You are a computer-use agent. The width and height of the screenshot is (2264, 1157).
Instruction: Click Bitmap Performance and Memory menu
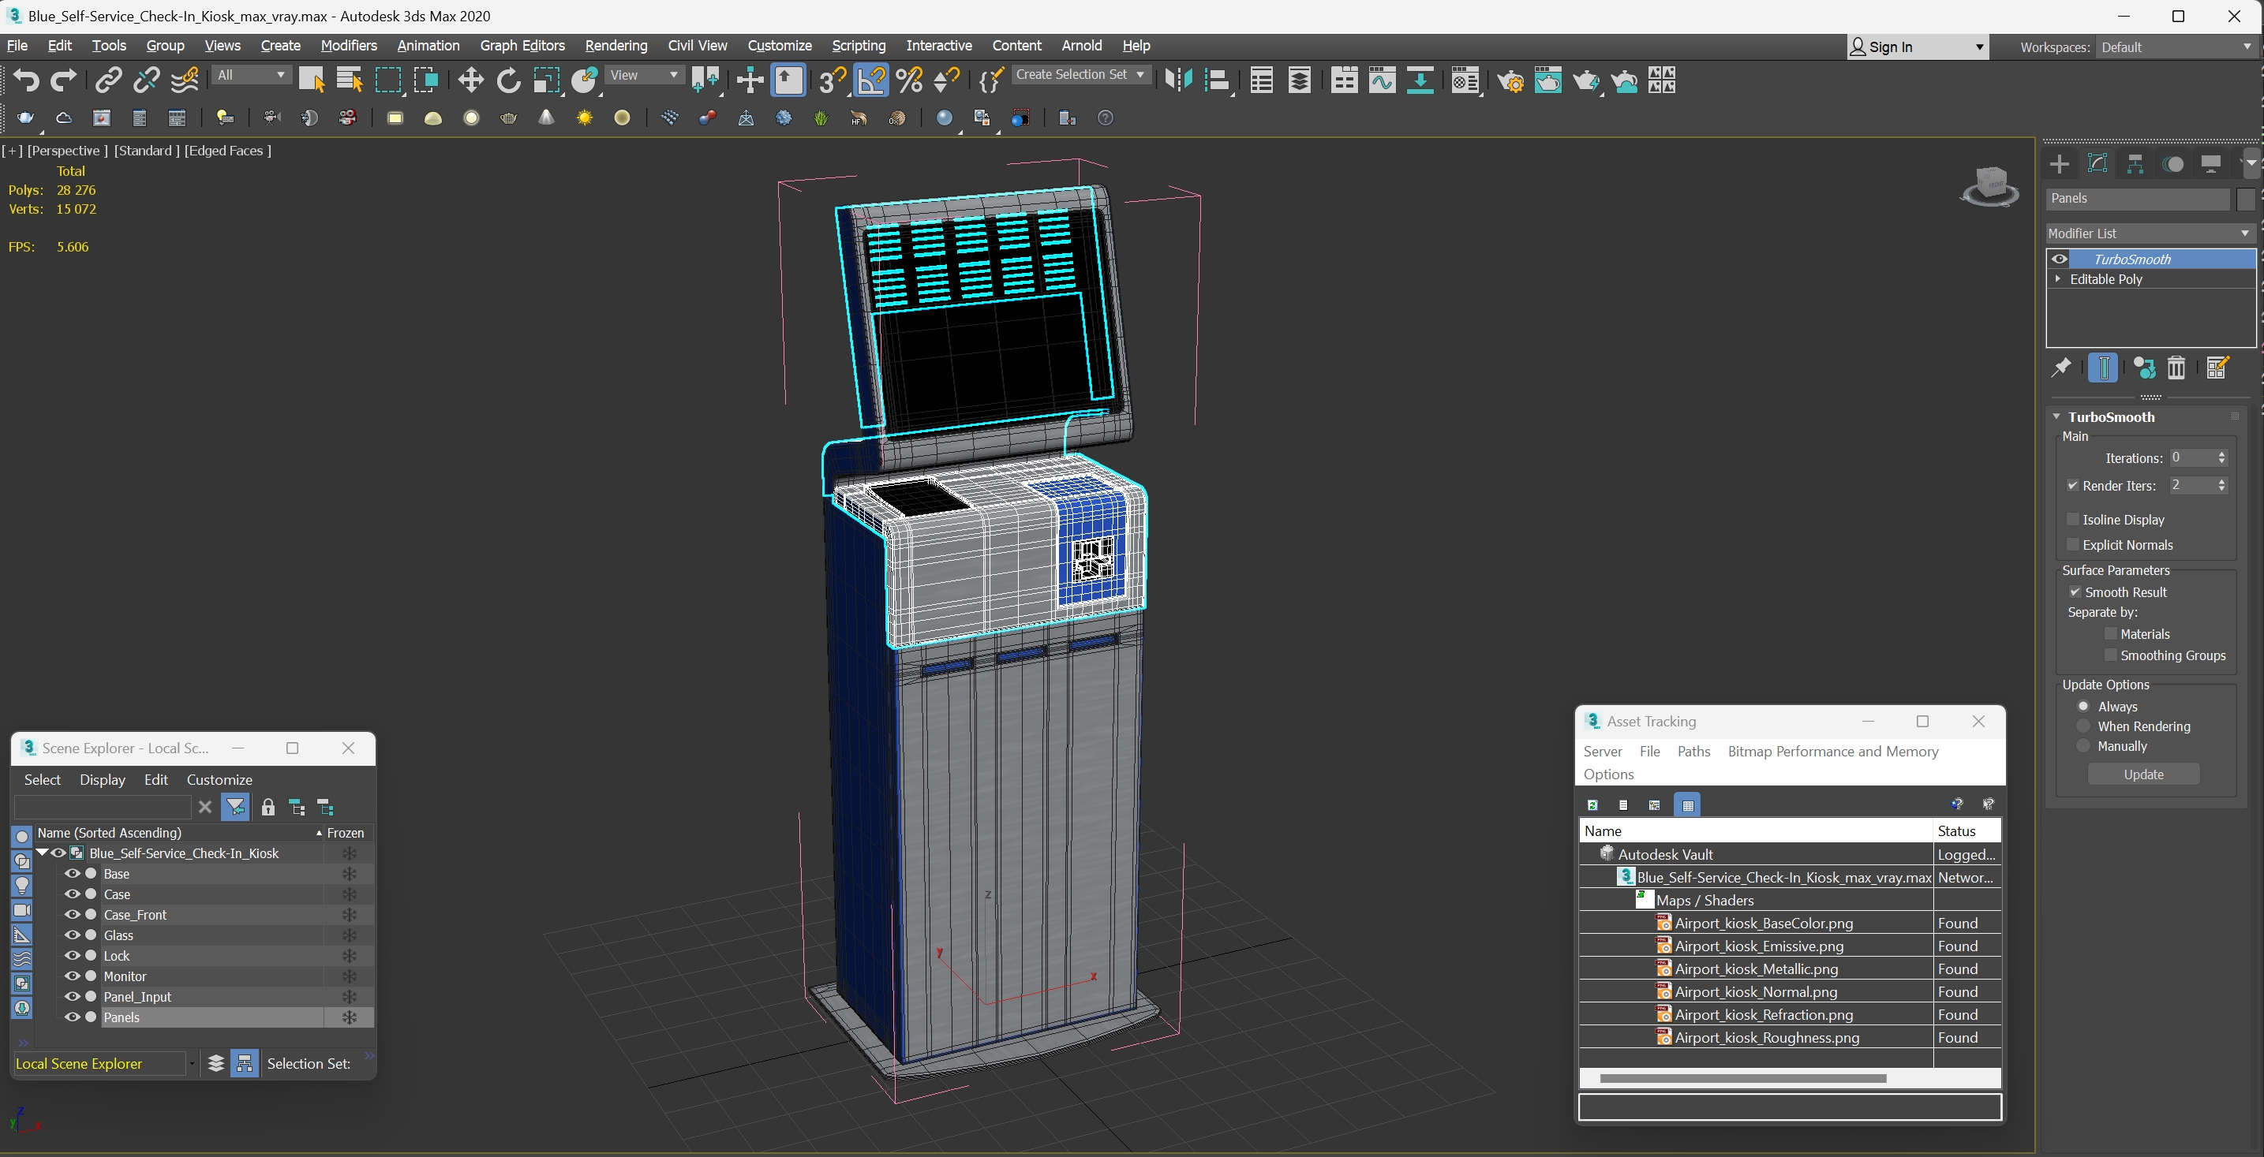point(1832,751)
